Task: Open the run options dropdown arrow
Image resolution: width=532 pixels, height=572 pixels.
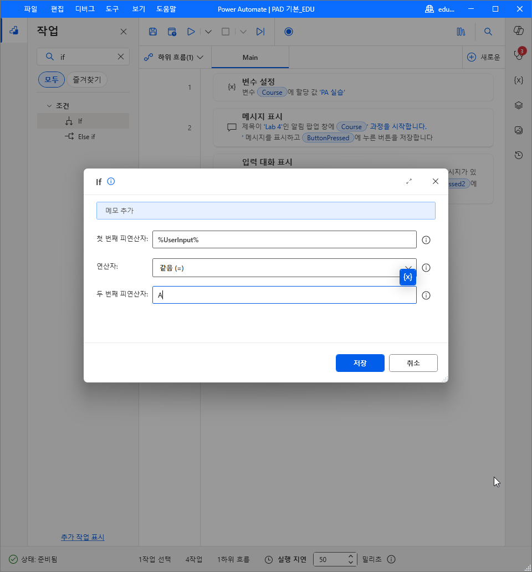Action: (208, 32)
